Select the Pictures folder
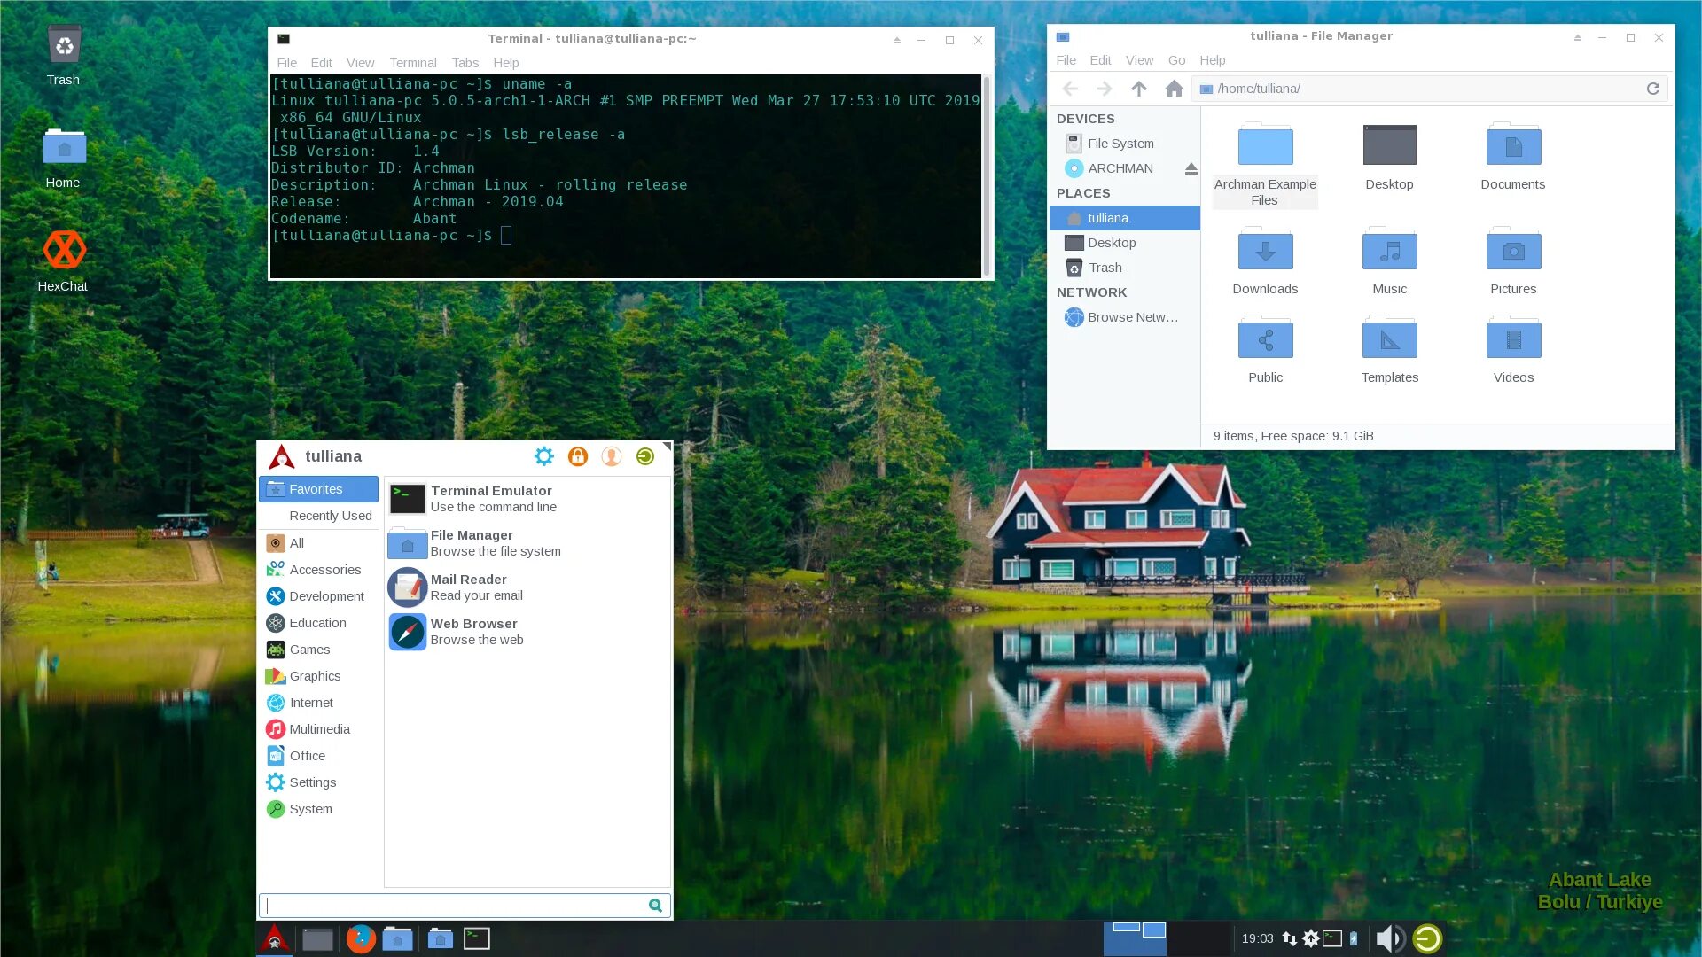The image size is (1702, 957). tap(1513, 262)
